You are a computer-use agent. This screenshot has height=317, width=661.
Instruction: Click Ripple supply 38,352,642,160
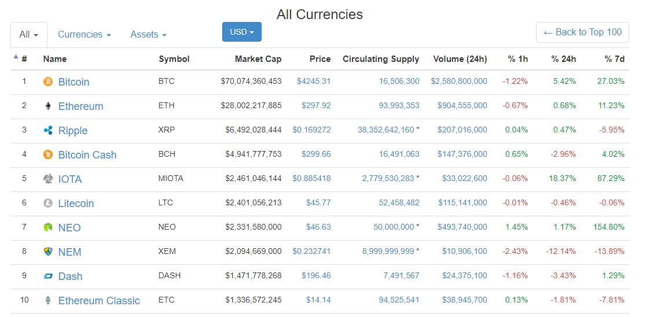(x=385, y=130)
